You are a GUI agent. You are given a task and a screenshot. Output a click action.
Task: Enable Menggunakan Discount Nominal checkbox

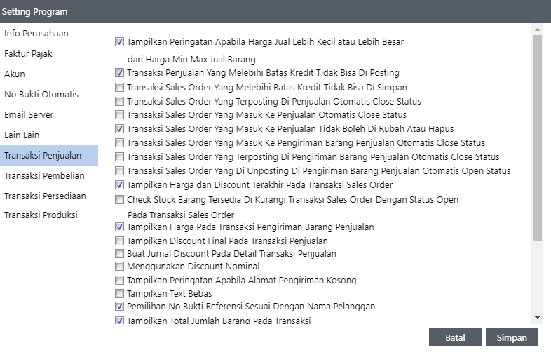119,267
